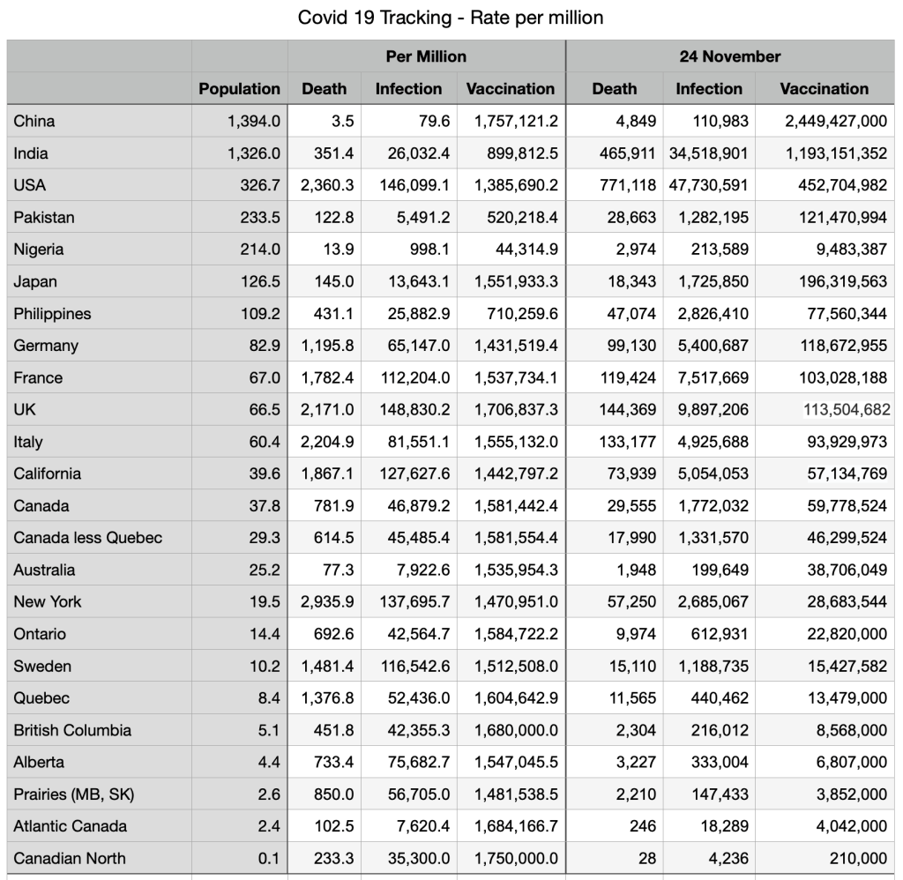Select the Canadian North row label

pyautogui.click(x=70, y=858)
